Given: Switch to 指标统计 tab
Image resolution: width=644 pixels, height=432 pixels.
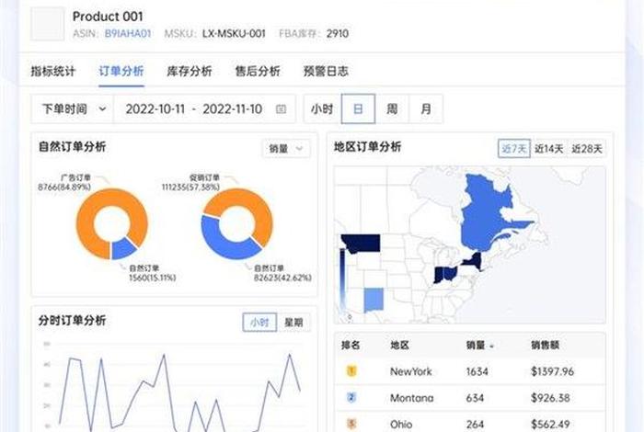Looking at the screenshot, I should 53,71.
